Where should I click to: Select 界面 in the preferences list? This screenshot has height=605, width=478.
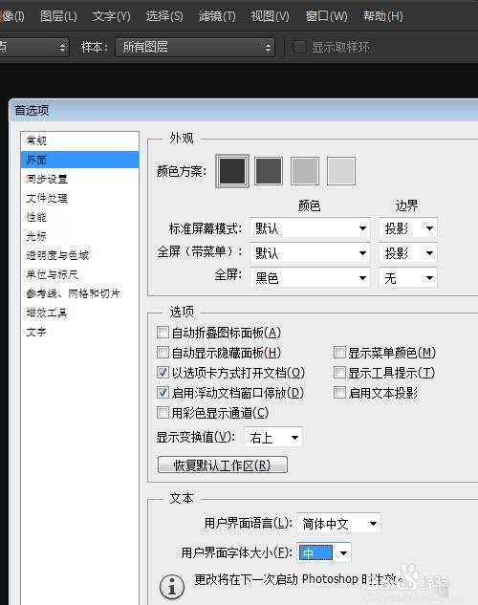(x=80, y=160)
